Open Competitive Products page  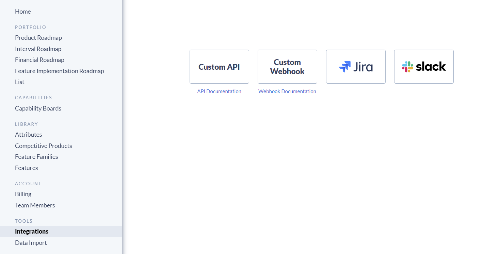point(44,146)
